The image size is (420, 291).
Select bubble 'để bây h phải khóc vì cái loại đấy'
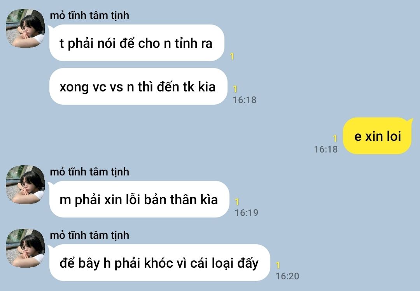pyautogui.click(x=160, y=263)
